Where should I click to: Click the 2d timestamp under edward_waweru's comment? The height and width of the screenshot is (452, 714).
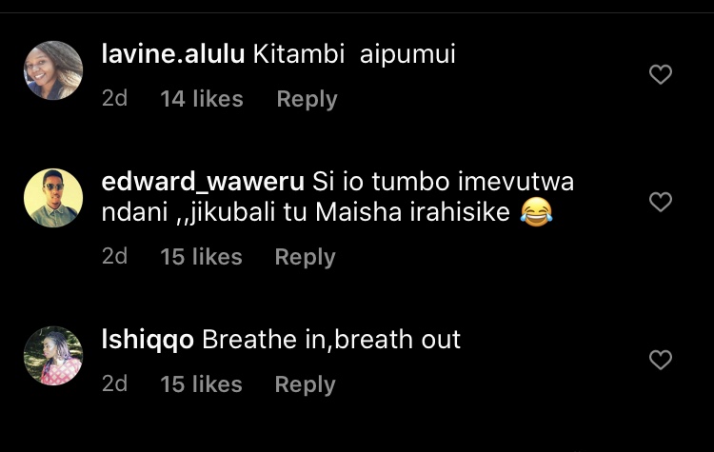coord(115,256)
